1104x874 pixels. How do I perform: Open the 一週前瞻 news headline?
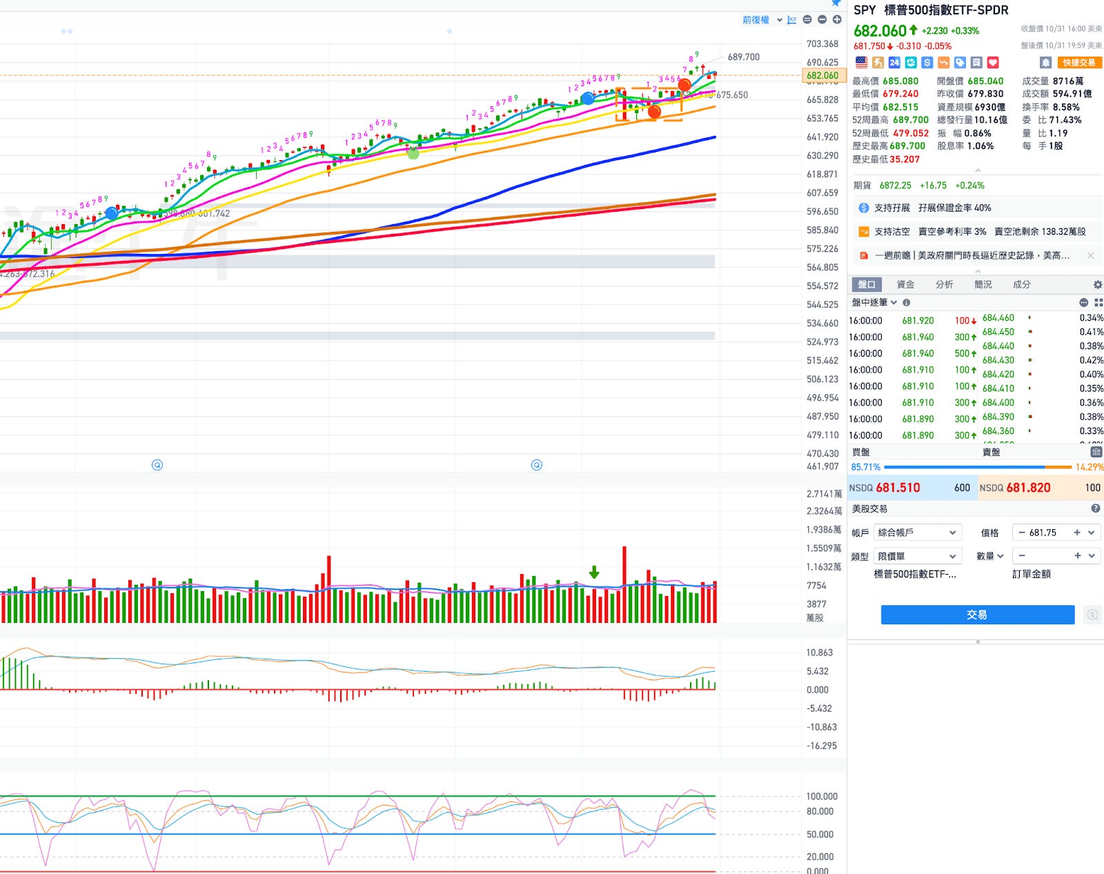tap(972, 255)
